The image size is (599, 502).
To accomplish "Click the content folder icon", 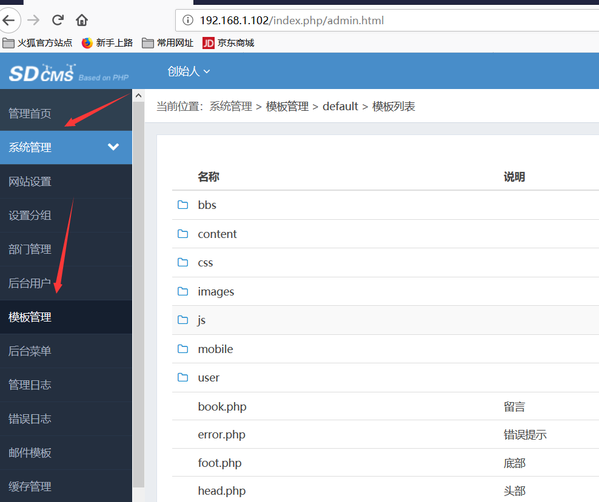I will coord(183,234).
